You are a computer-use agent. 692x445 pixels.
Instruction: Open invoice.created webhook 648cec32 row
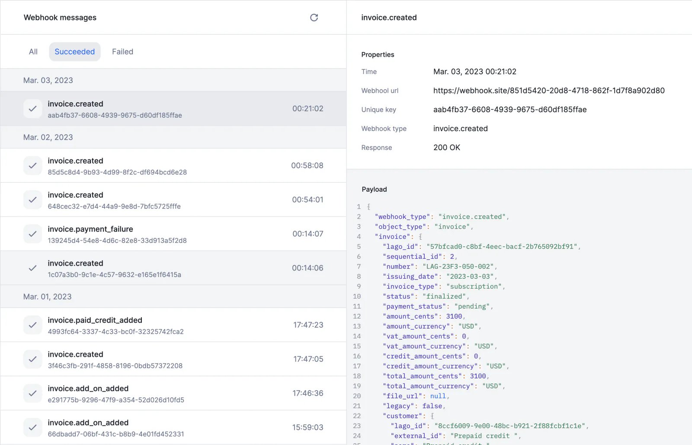coord(173,200)
